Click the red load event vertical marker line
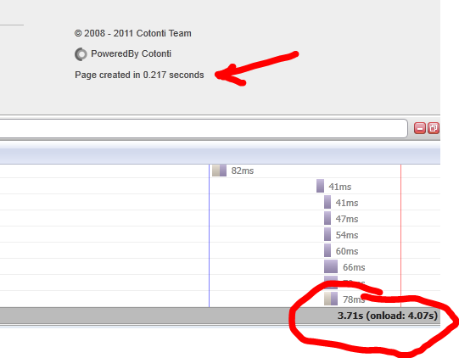The image size is (459, 358). [x=400, y=236]
